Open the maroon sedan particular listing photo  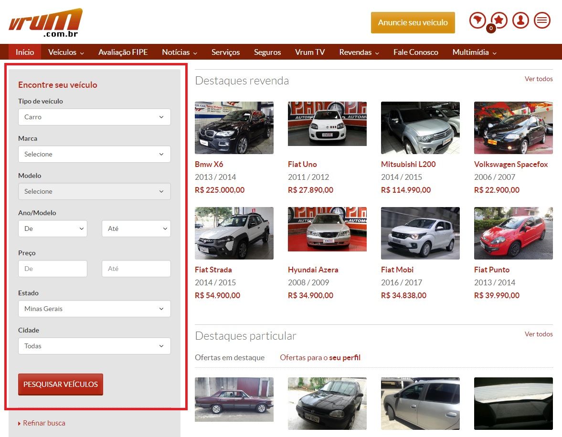[234, 399]
